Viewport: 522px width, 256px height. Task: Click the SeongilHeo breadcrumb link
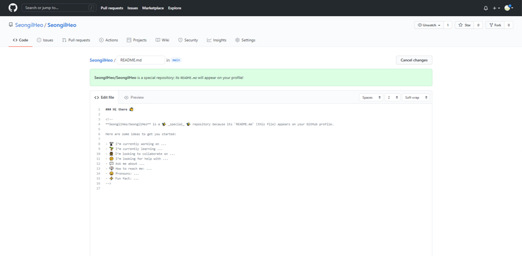(101, 60)
